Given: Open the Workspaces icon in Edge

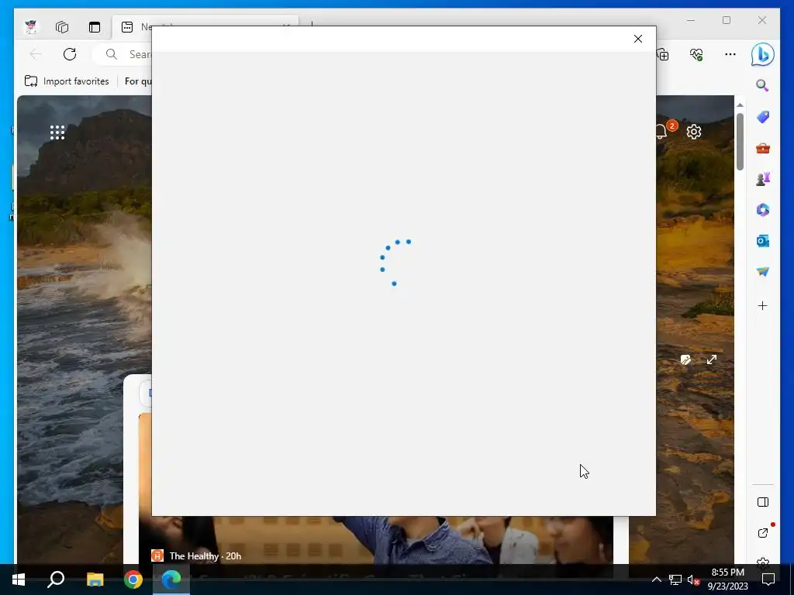Looking at the screenshot, I should click(62, 27).
